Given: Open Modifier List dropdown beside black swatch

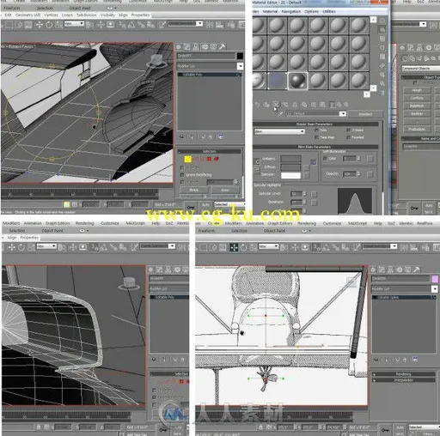Looking at the screenshot, I should point(240,66).
